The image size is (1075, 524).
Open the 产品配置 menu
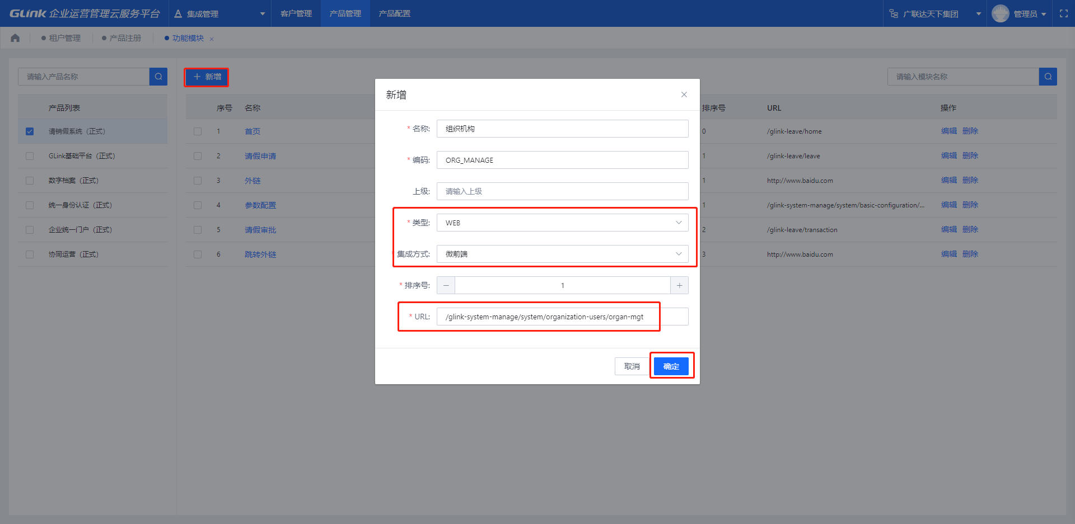[395, 13]
